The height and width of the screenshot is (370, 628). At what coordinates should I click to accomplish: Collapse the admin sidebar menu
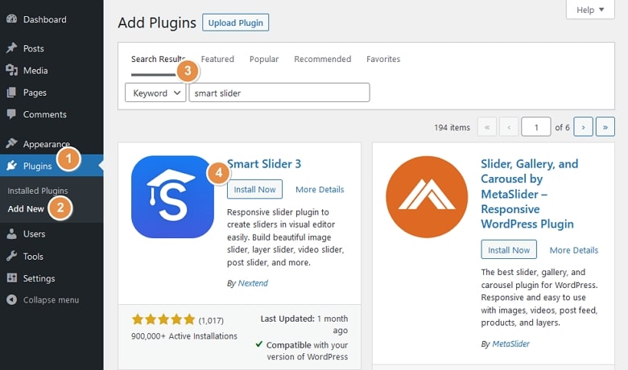pos(51,300)
